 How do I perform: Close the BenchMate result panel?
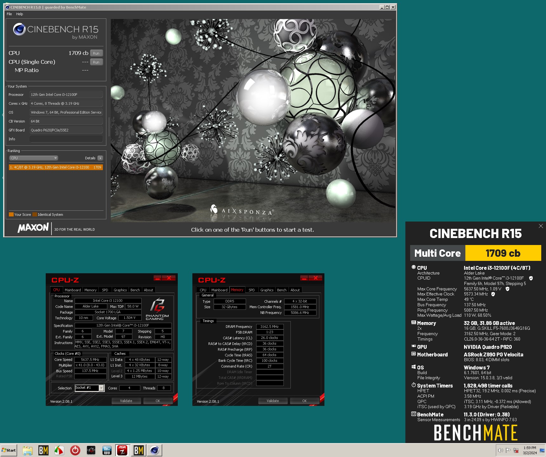(x=541, y=226)
